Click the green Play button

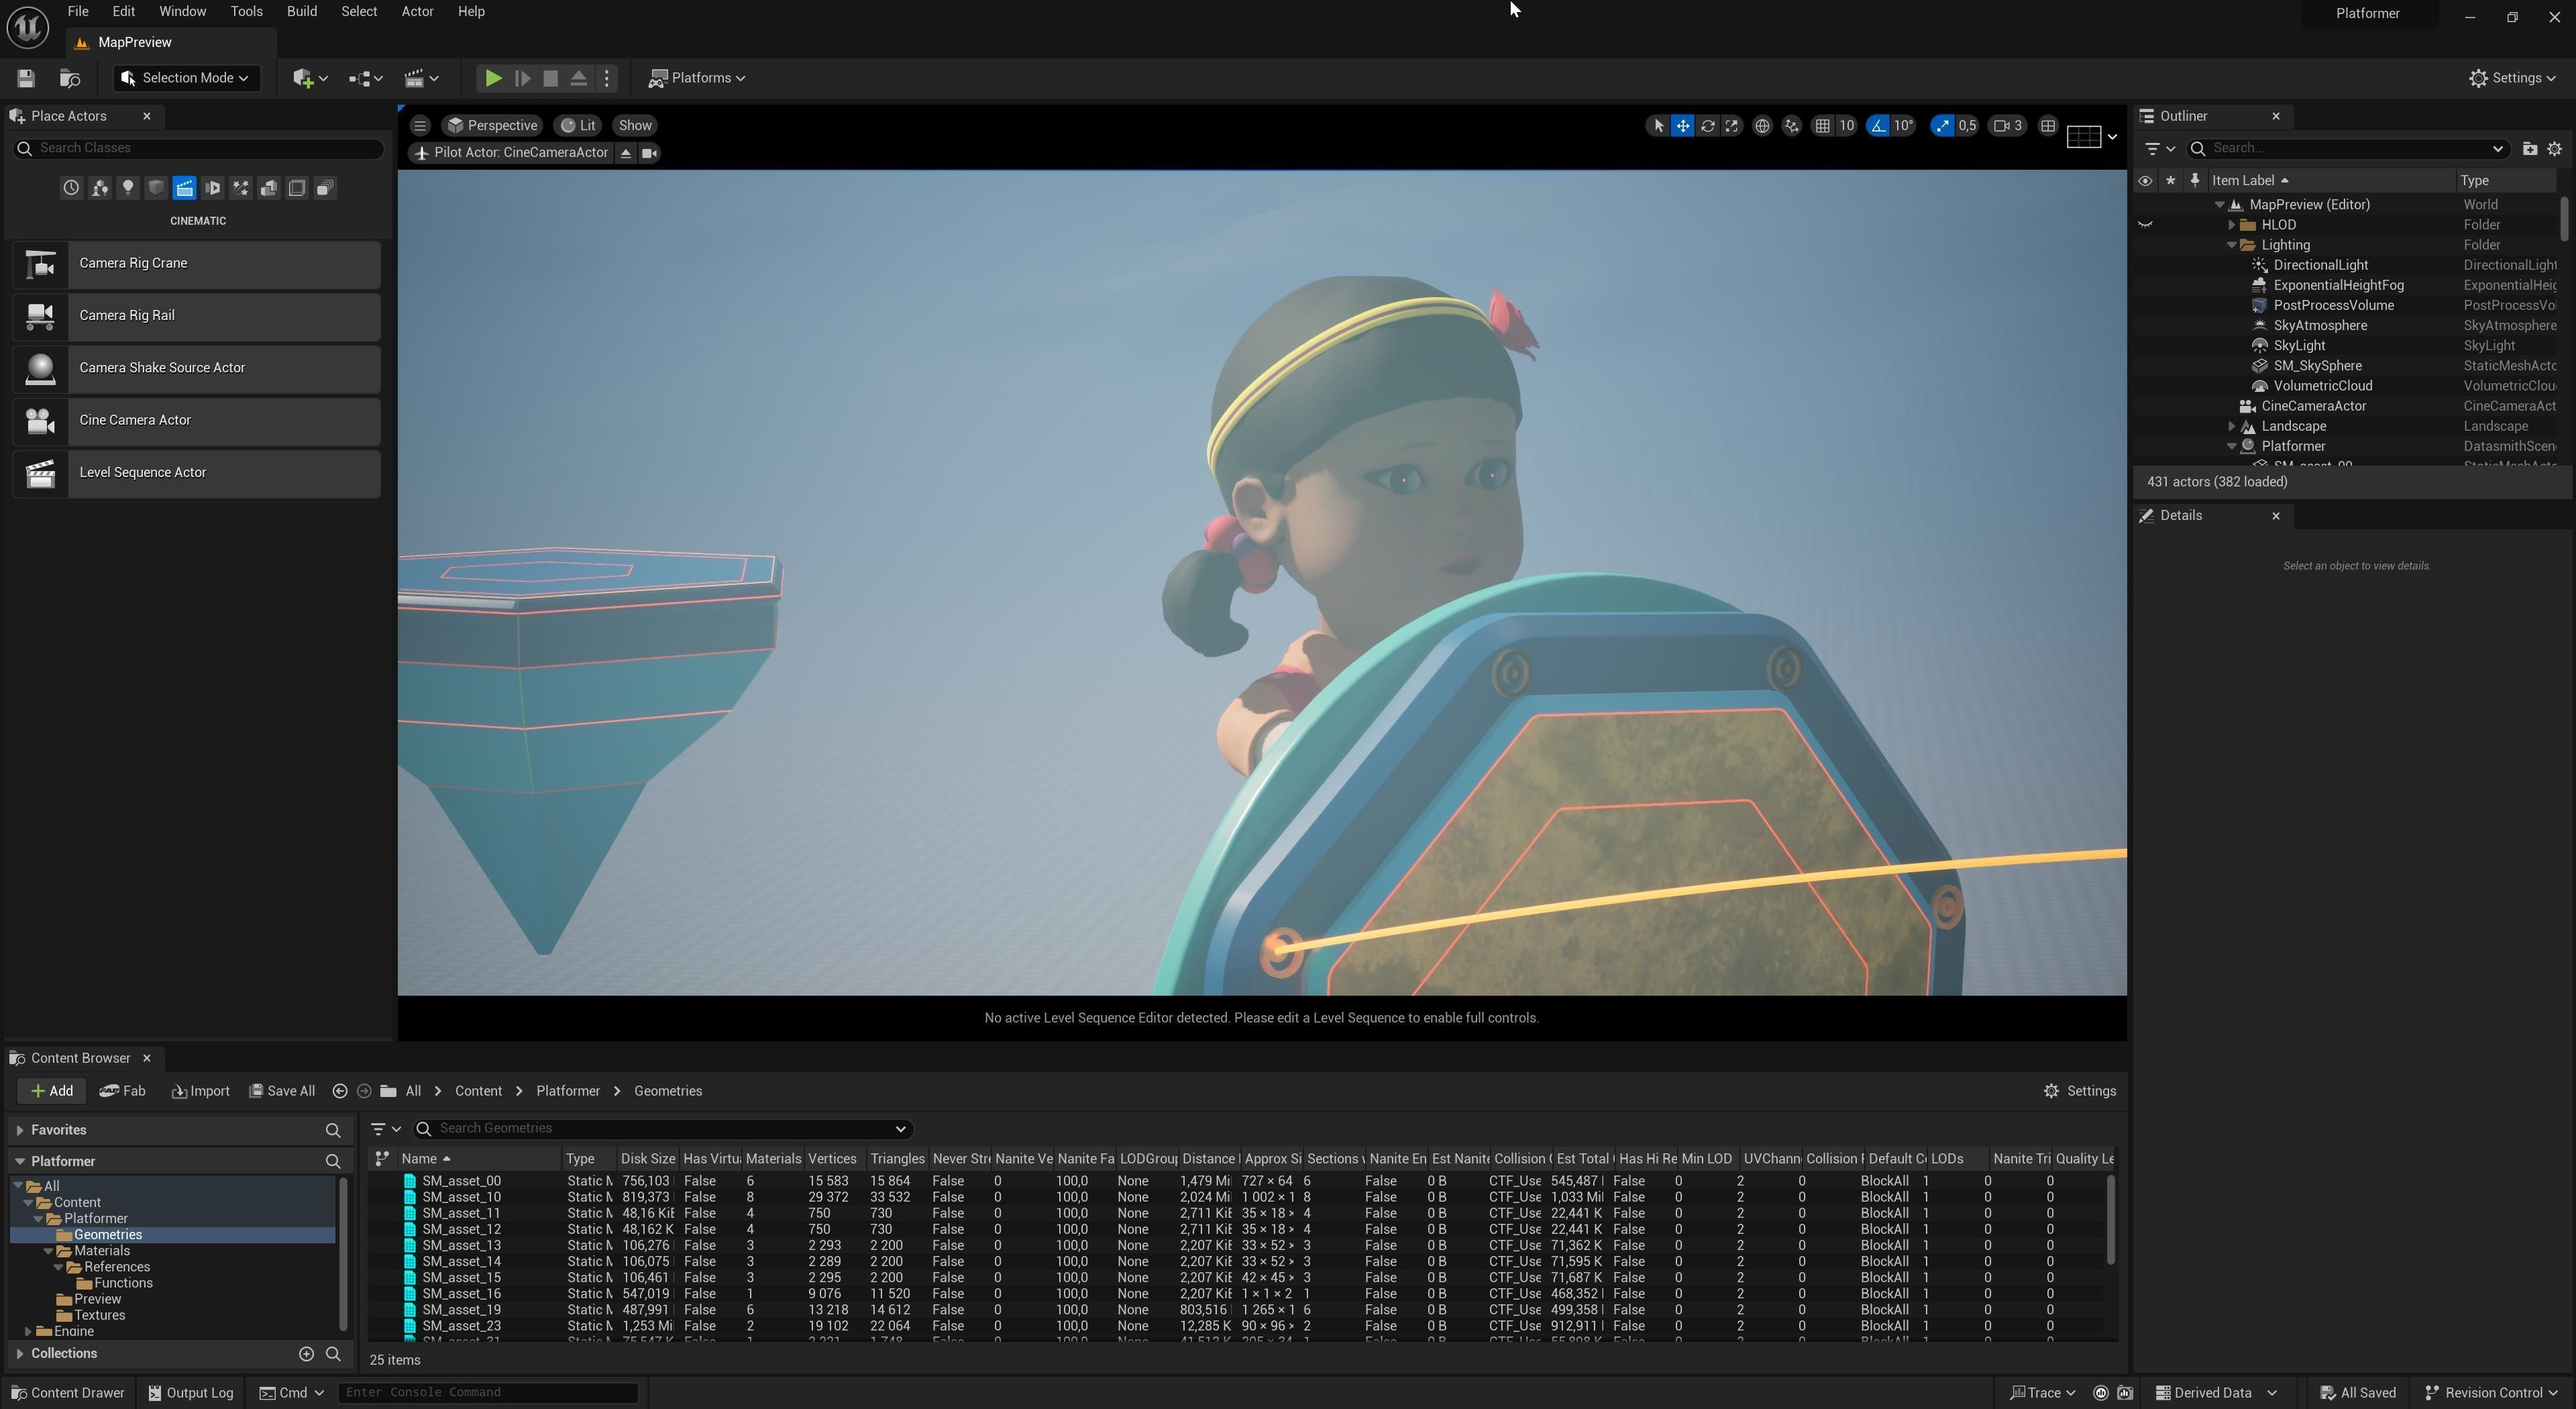493,78
